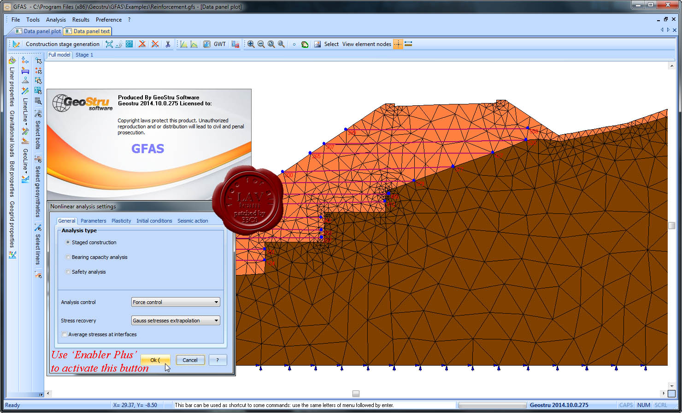
Task: Click the blue grid mesh icon
Action: coord(129,44)
